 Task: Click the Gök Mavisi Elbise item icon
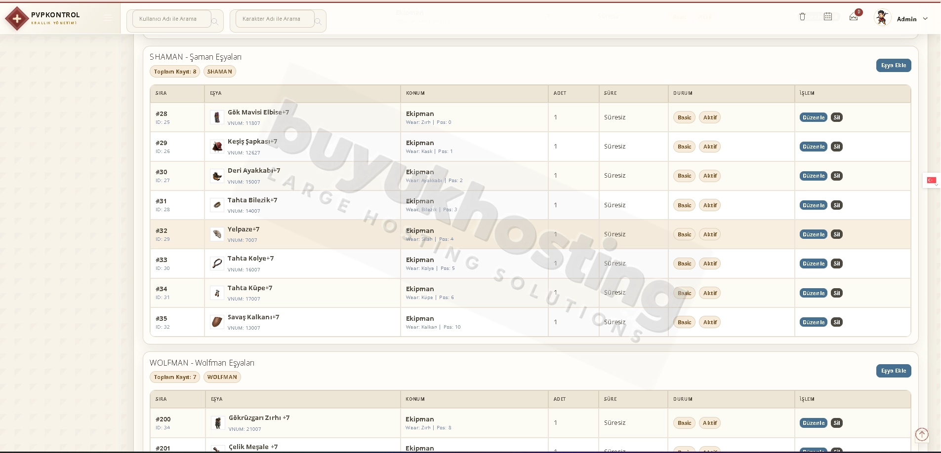pyautogui.click(x=217, y=117)
